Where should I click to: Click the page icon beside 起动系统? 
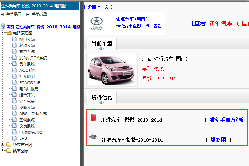pos(15,45)
